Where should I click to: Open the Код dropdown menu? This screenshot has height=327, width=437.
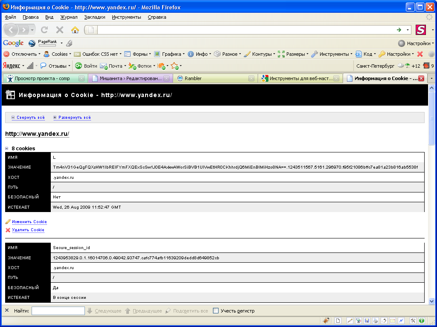pos(365,54)
